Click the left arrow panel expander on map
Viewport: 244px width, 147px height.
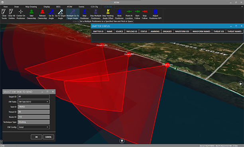[241, 84]
